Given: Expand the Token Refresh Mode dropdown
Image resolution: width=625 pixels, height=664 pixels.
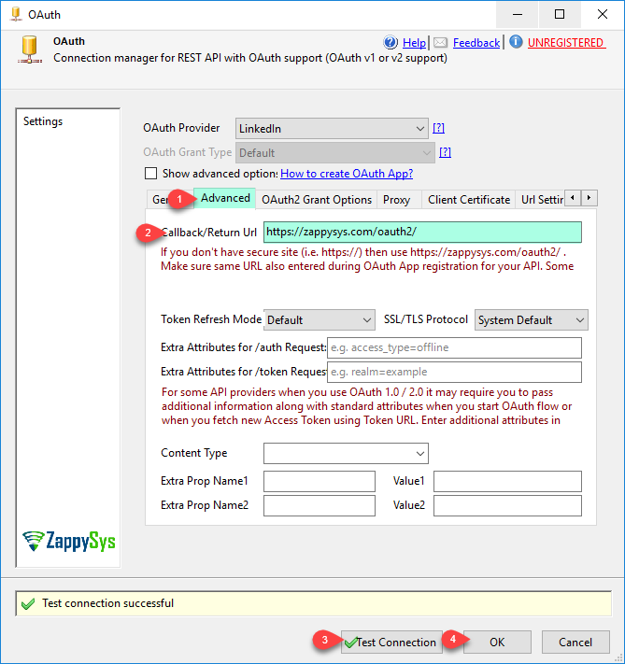Looking at the screenshot, I should coord(320,320).
